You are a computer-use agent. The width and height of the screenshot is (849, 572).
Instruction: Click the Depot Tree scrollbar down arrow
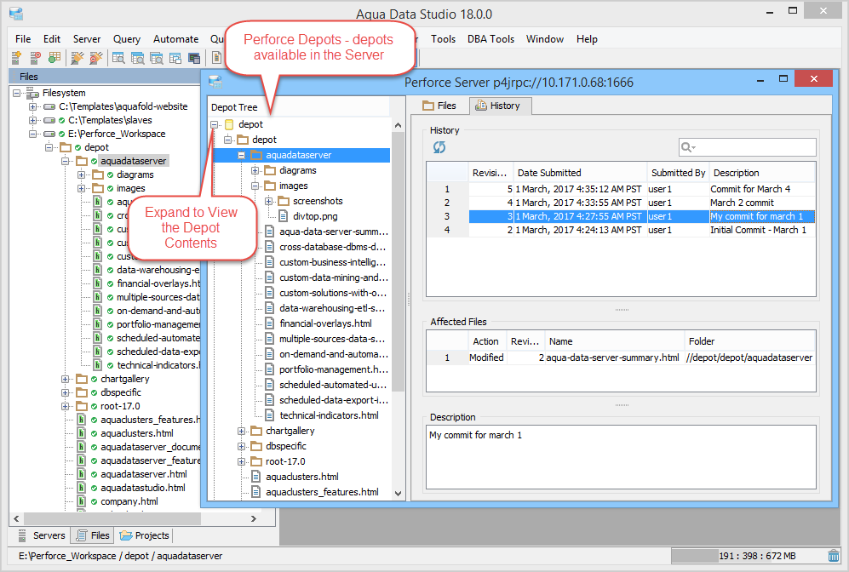pos(398,493)
